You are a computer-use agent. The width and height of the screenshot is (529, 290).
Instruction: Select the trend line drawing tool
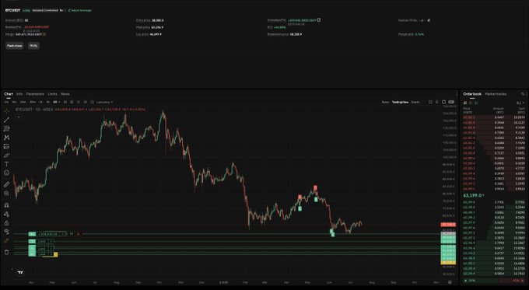tap(6, 120)
